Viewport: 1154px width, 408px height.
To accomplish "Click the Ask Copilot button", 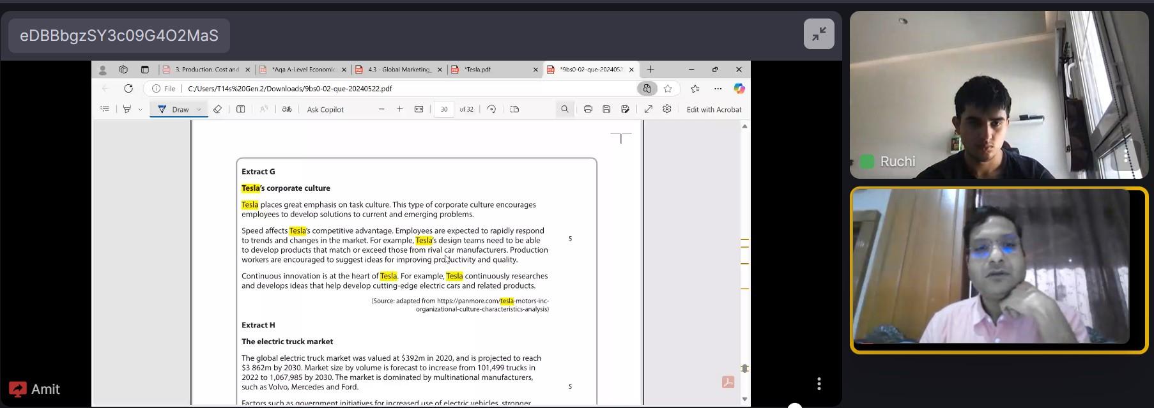I will click(x=325, y=110).
